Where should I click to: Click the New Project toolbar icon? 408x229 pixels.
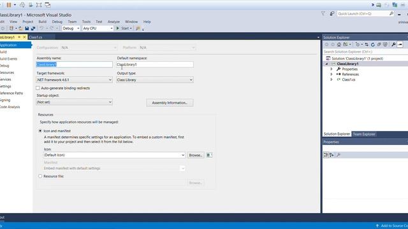click(11, 28)
